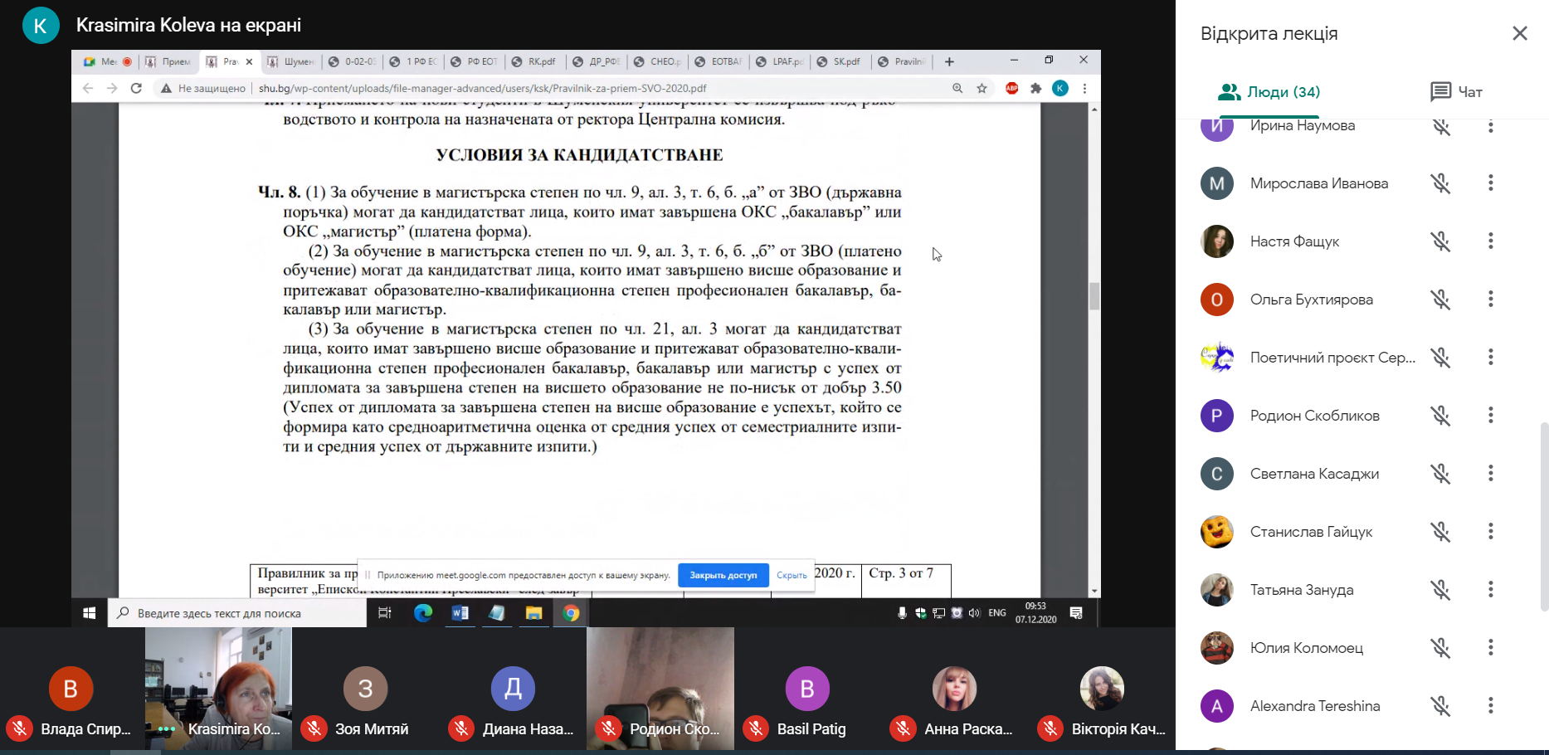Screen dimensions: 1549x755
Task: Click the browser reload icon
Action: click(136, 88)
